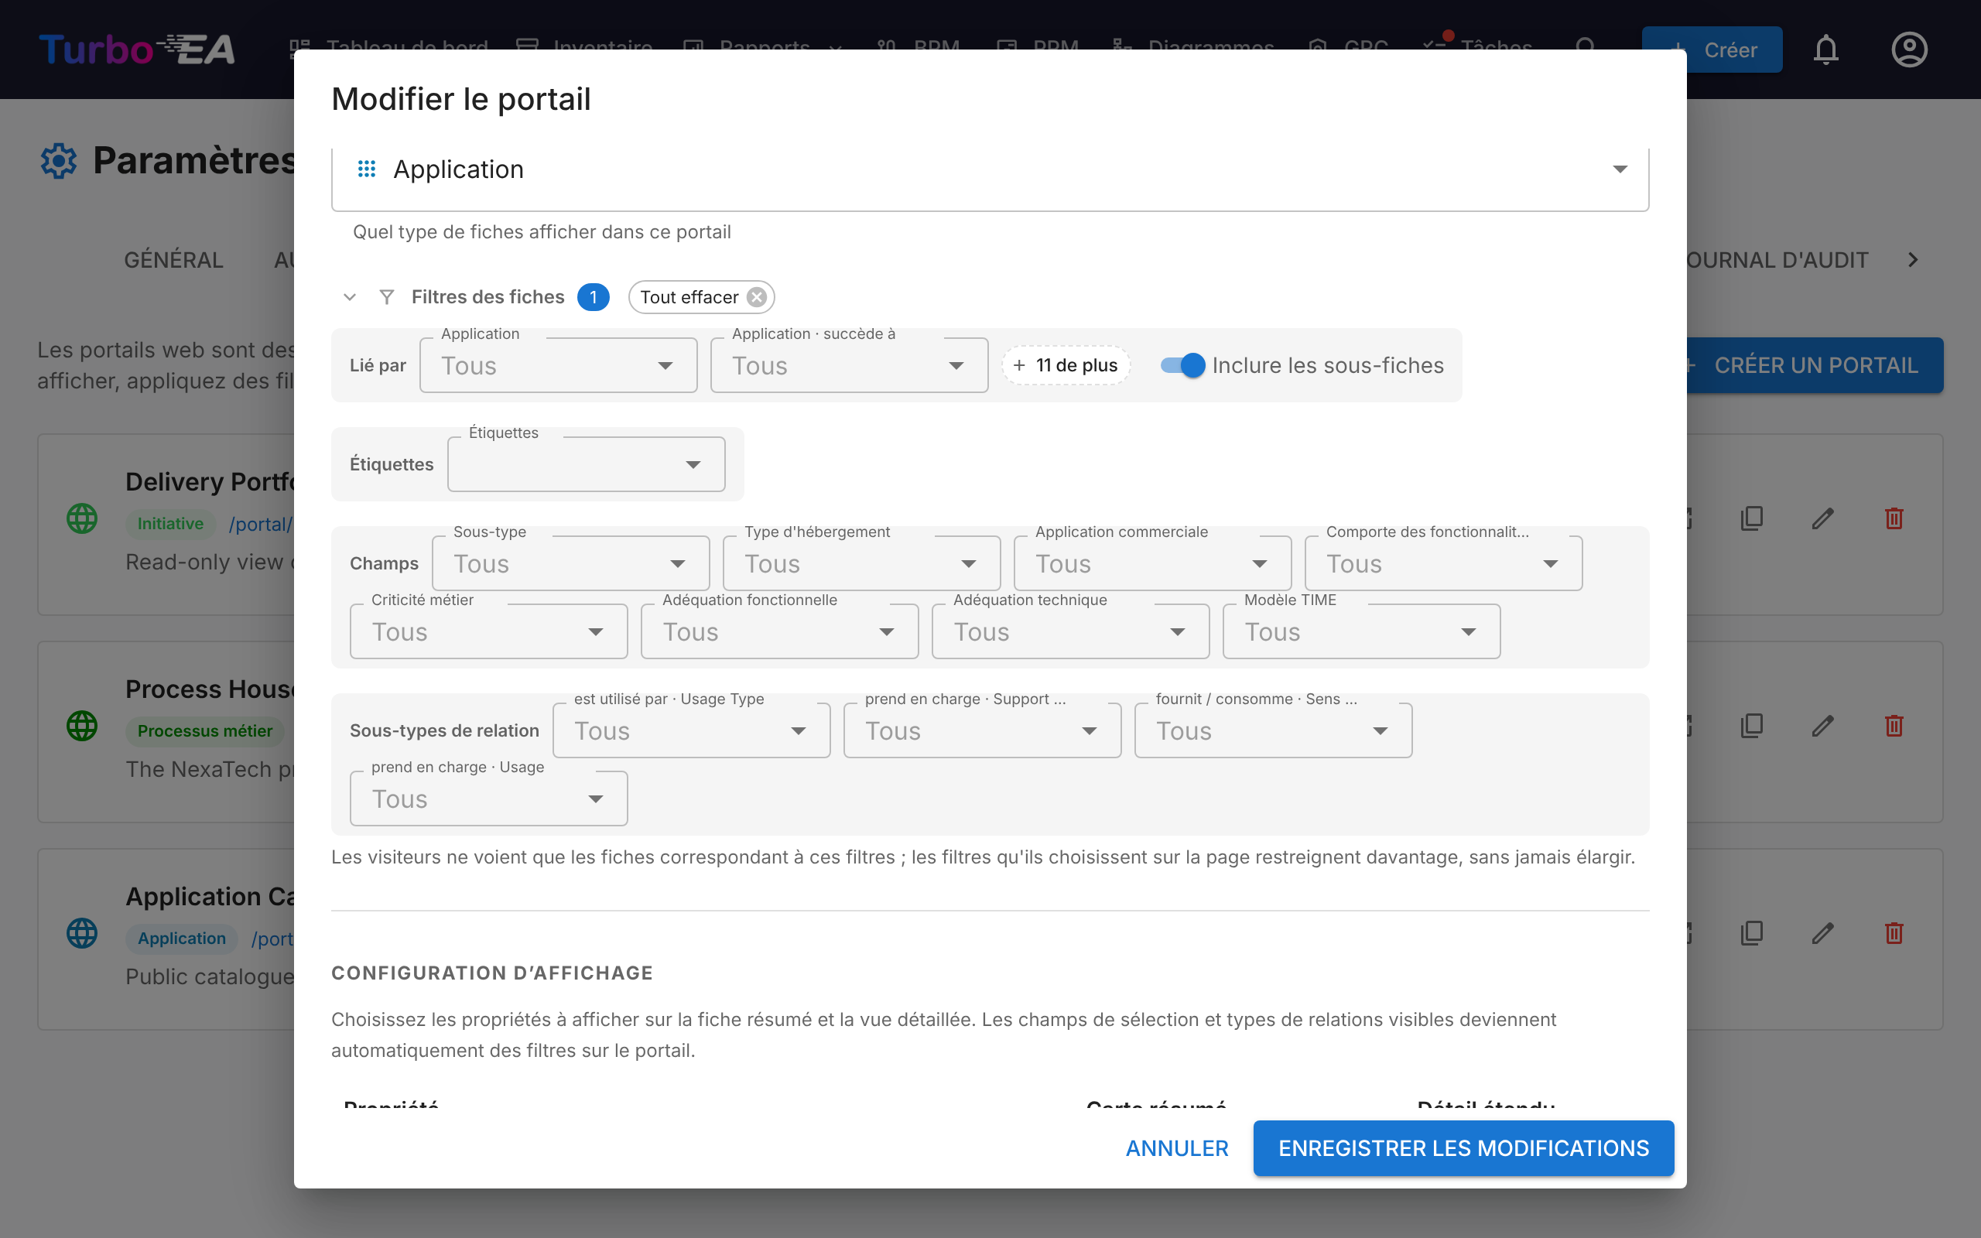Open the Étiquettes dropdown

pyautogui.click(x=586, y=464)
